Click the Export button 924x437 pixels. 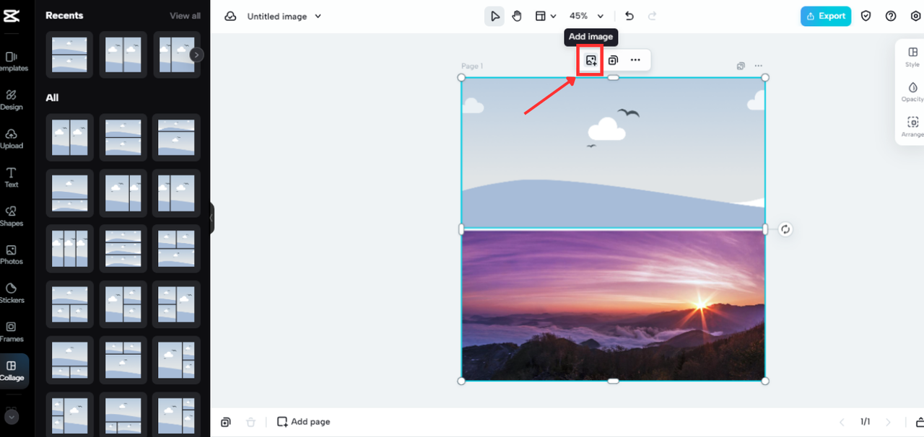826,16
